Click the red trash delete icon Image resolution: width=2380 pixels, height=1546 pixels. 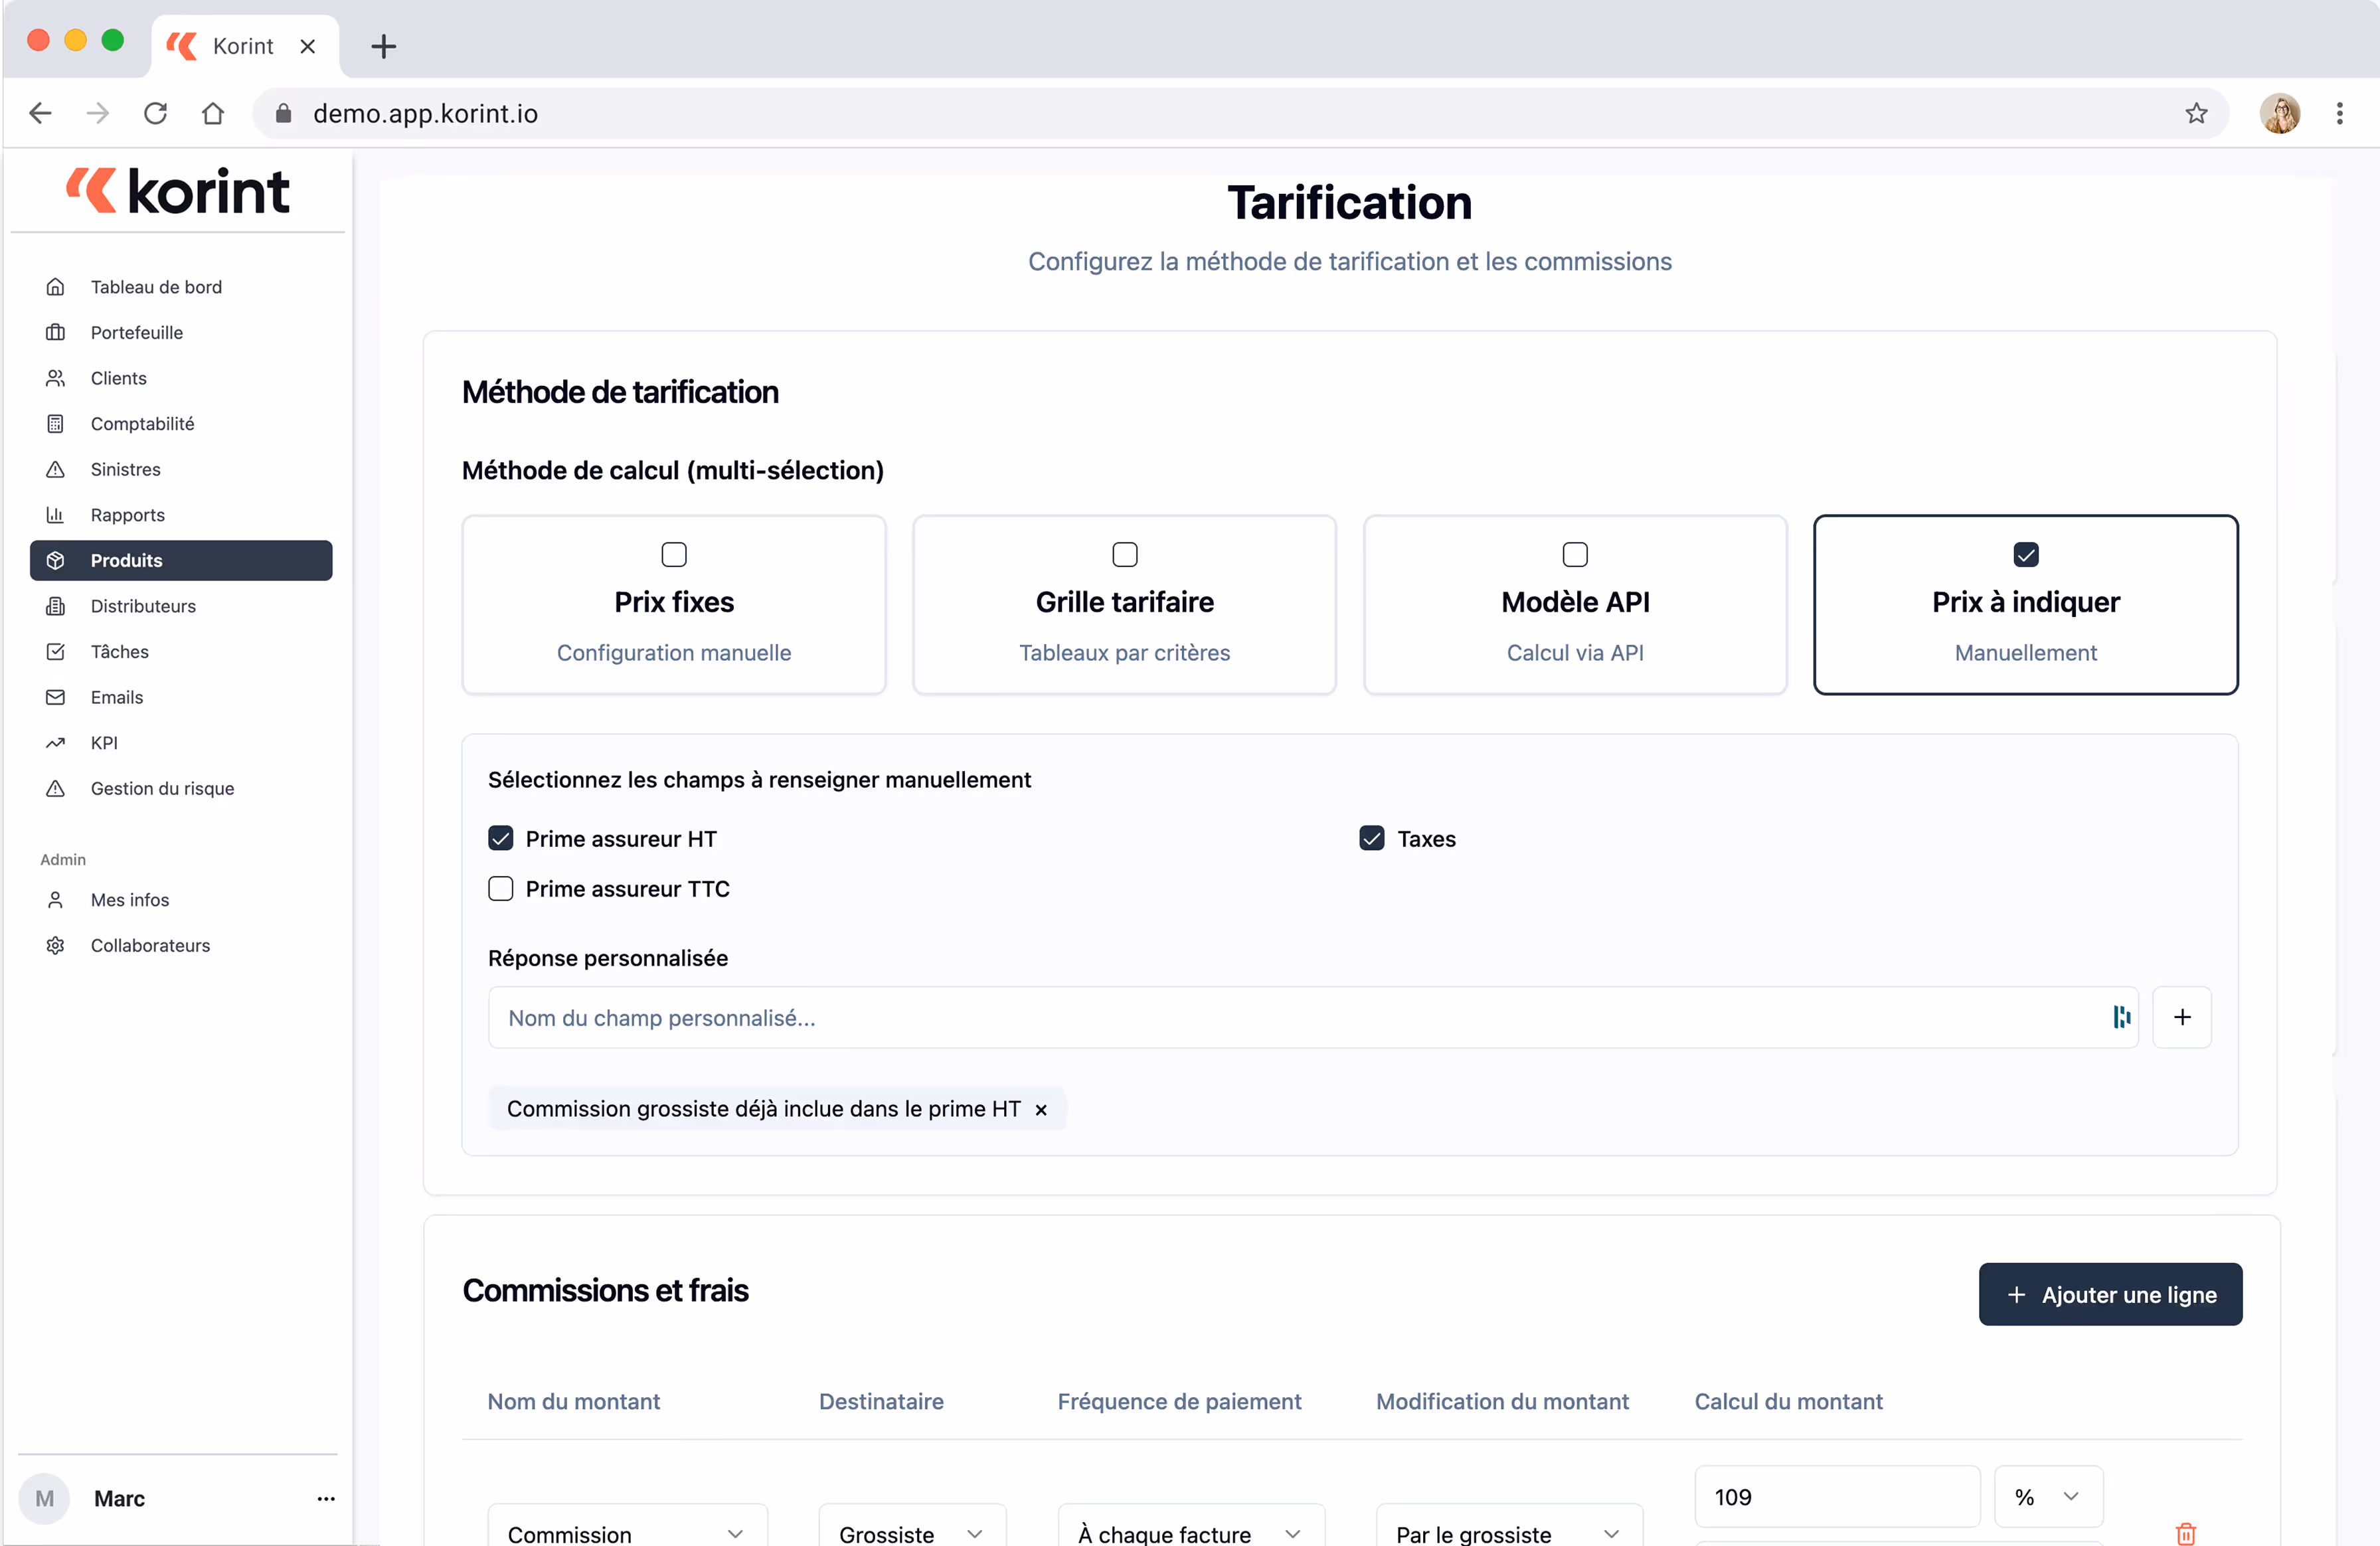(x=2185, y=1532)
